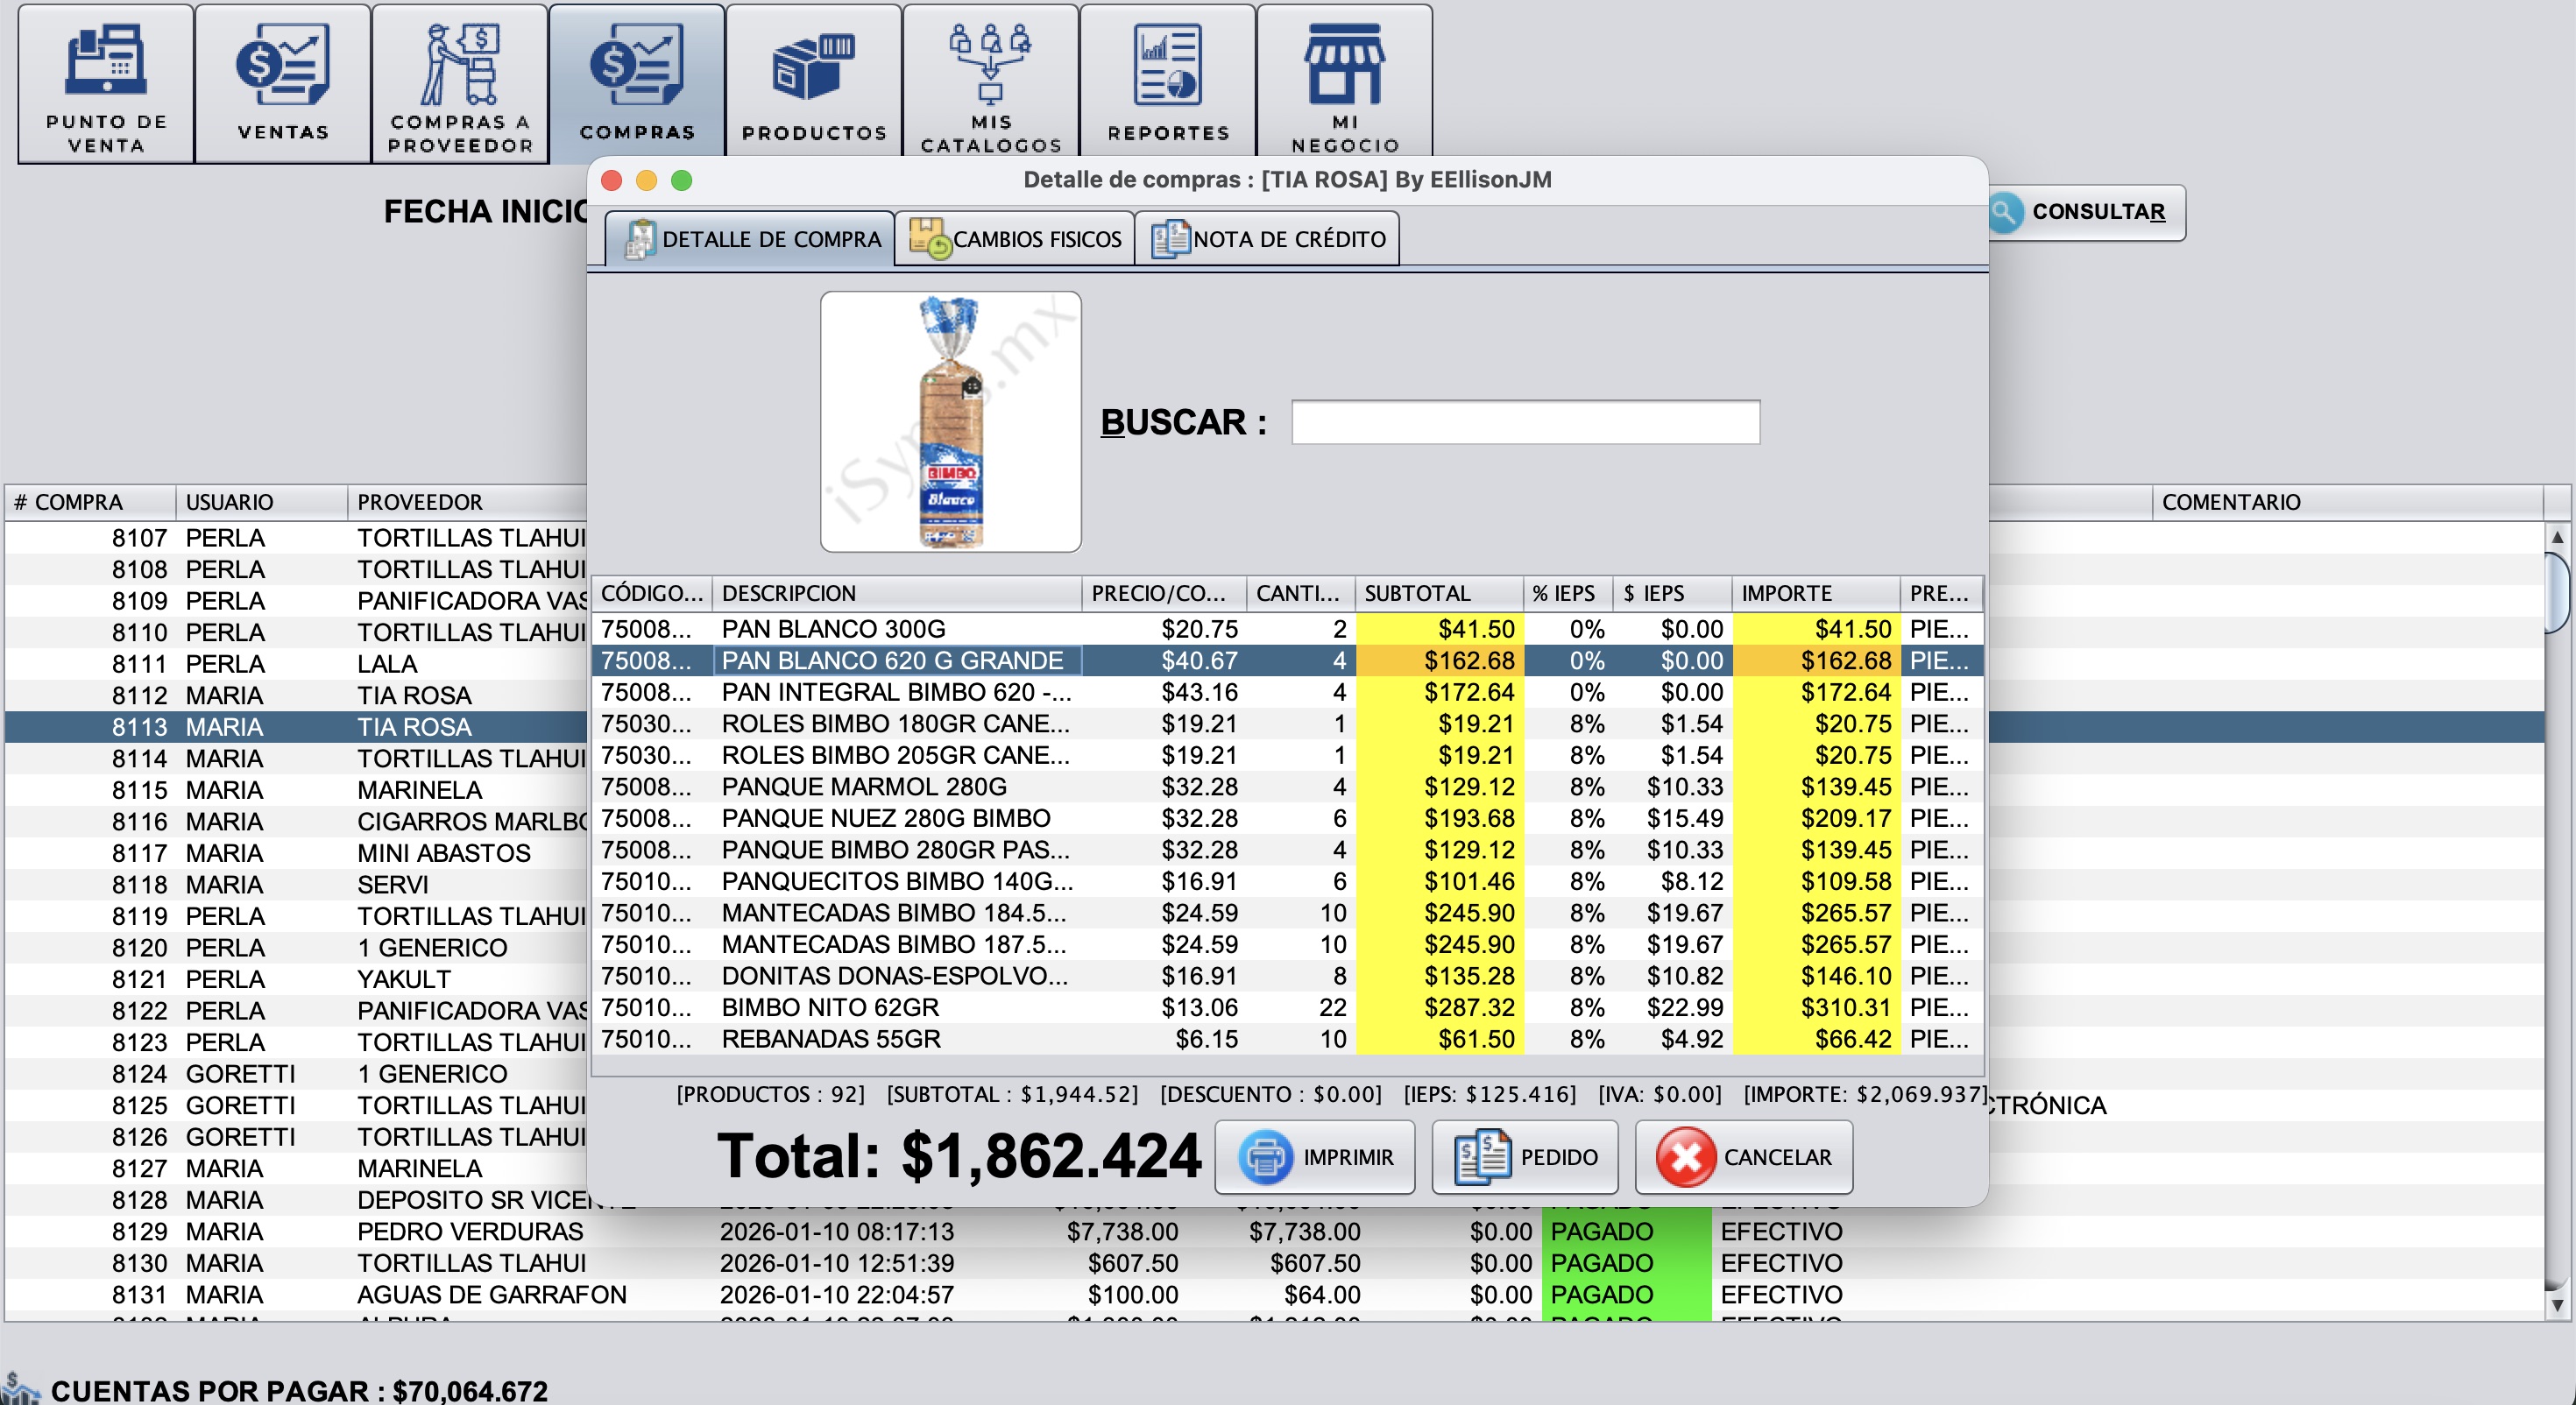Open Compras a Proveedor module

point(460,84)
